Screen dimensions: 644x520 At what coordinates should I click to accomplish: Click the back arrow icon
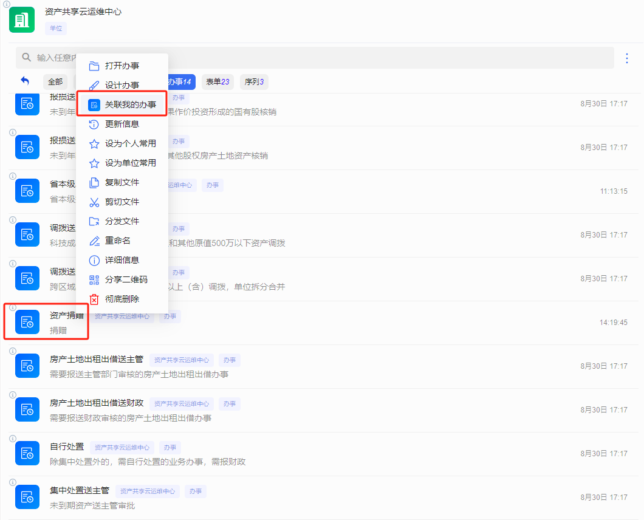point(25,81)
